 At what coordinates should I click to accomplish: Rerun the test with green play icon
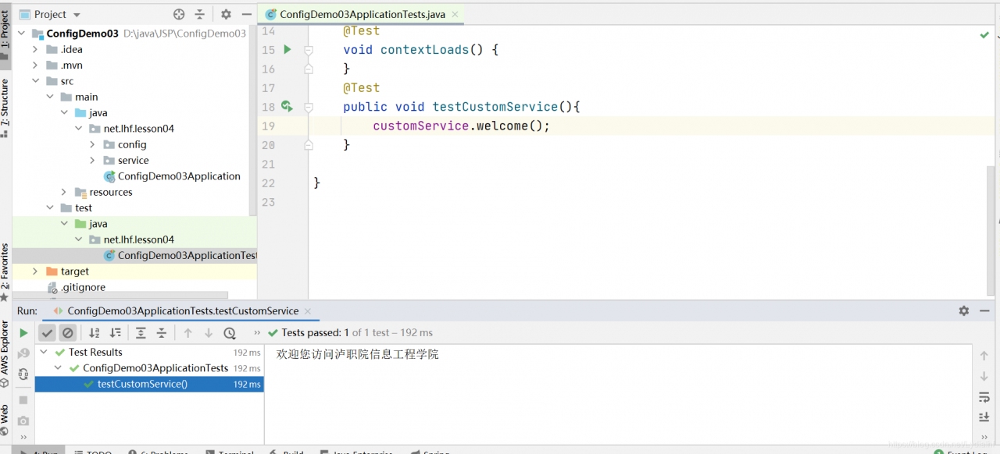[x=23, y=333]
